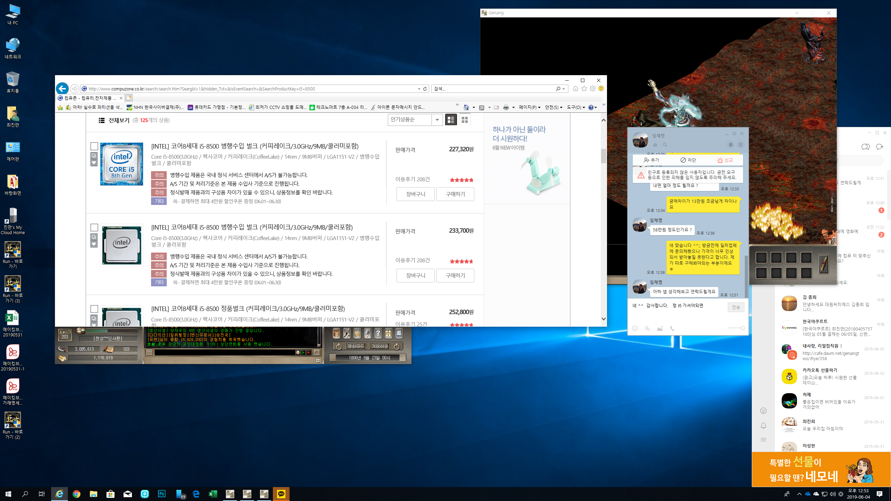Viewport: 891px width, 501px height.
Task: Open Chrome from the Windows taskbar
Action: 77,494
